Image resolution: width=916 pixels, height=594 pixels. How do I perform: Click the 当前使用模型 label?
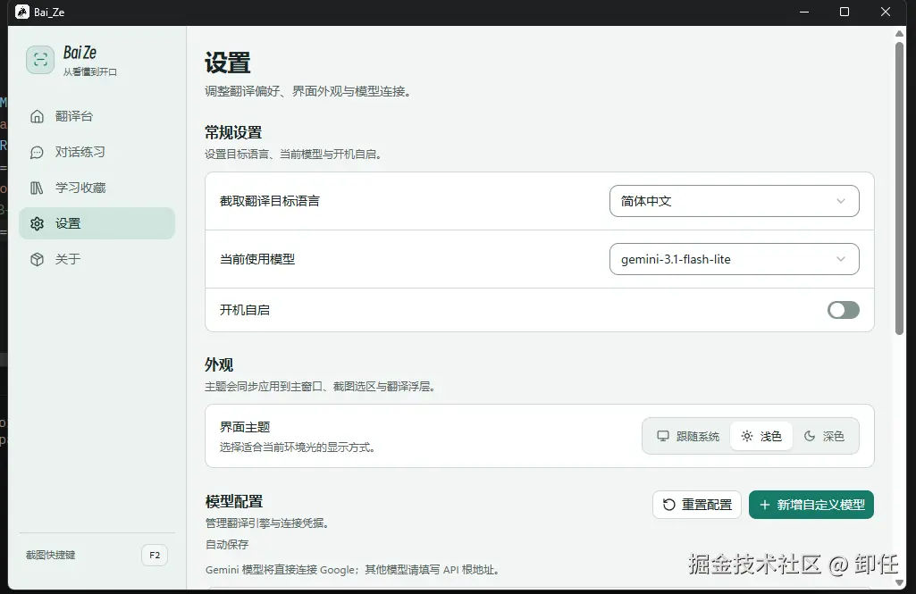point(257,259)
